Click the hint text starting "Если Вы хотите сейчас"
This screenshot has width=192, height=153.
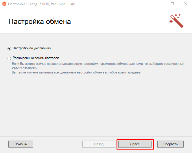98,65
